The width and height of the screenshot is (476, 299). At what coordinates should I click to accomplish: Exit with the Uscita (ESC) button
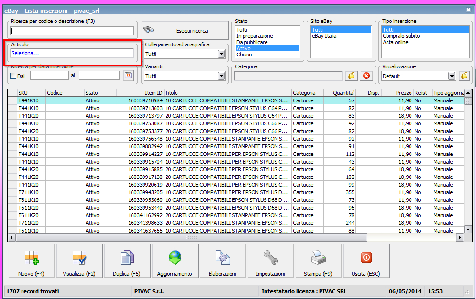point(366,261)
